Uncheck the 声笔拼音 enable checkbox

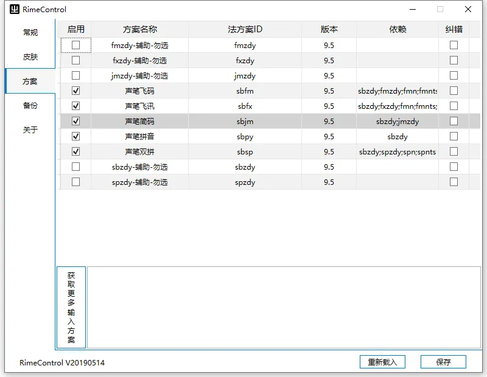coord(76,136)
